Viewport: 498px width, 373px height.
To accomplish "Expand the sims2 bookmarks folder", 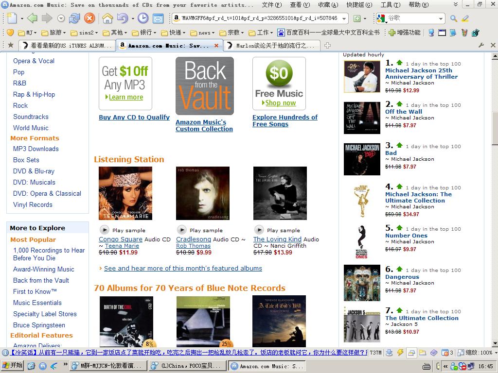I will tap(84, 33).
